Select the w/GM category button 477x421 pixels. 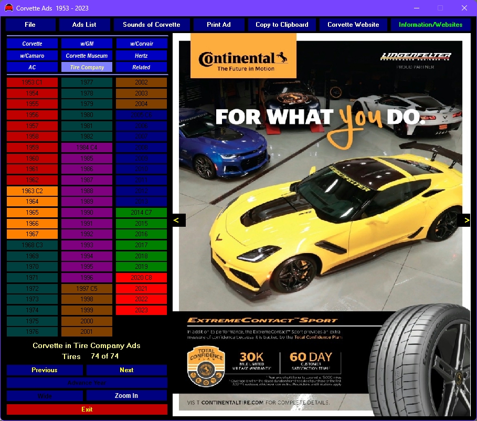tap(87, 44)
